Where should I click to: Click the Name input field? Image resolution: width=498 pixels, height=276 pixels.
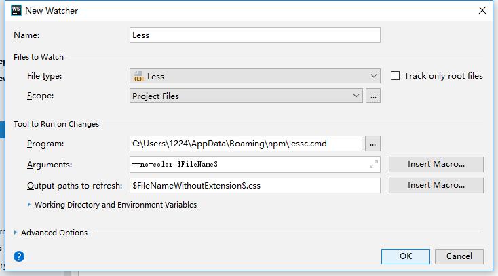click(254, 35)
